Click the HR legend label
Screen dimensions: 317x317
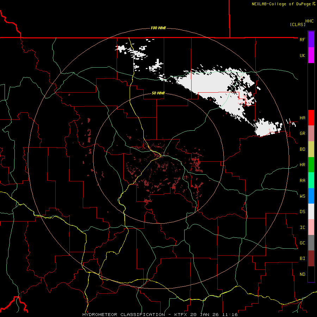[302, 165]
